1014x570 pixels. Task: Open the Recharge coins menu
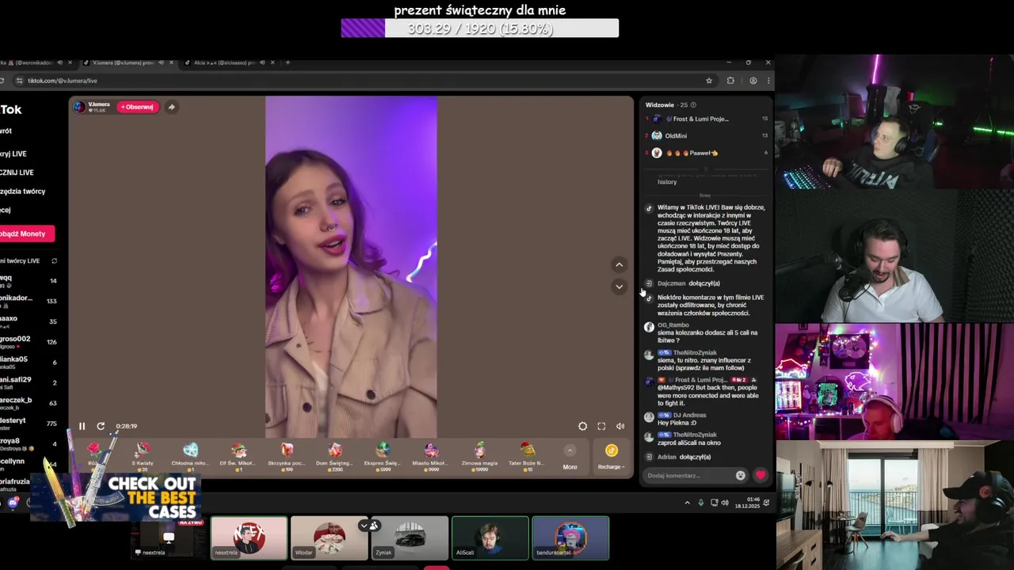(x=611, y=457)
